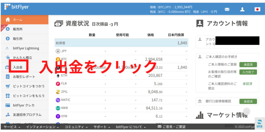The width and height of the screenshot is (265, 132).
Task: Click the bitFlyer Lightning triangle icon
Action: click(7, 48)
